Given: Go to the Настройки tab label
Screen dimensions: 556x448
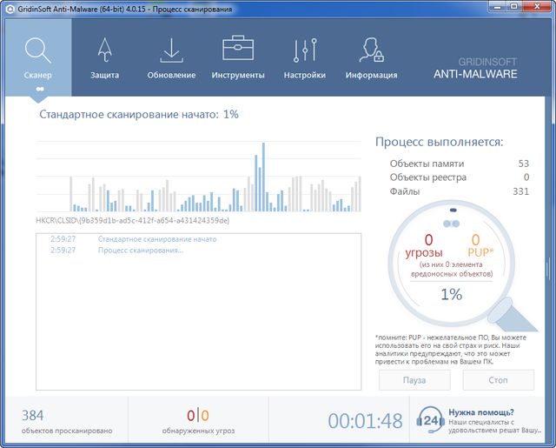Looking at the screenshot, I should click(x=304, y=76).
